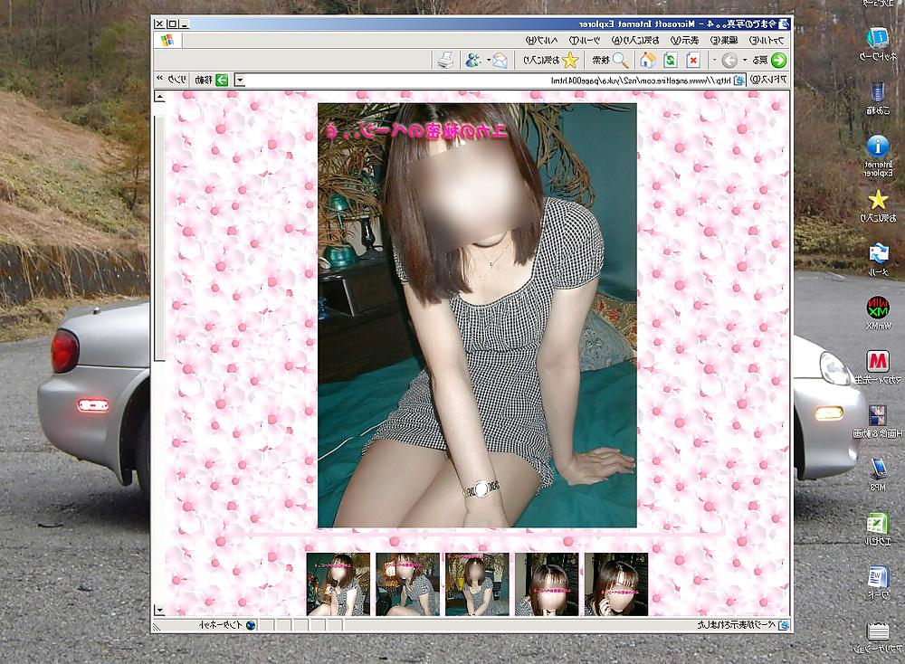905x664 pixels.
Task: Click the Home house icon
Action: click(648, 60)
